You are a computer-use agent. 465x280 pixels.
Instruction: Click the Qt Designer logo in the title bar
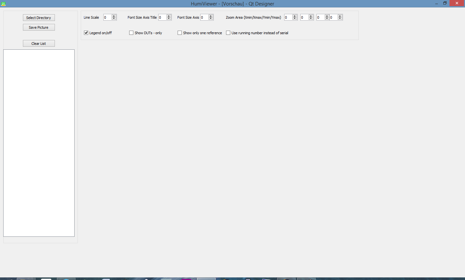tap(4, 4)
